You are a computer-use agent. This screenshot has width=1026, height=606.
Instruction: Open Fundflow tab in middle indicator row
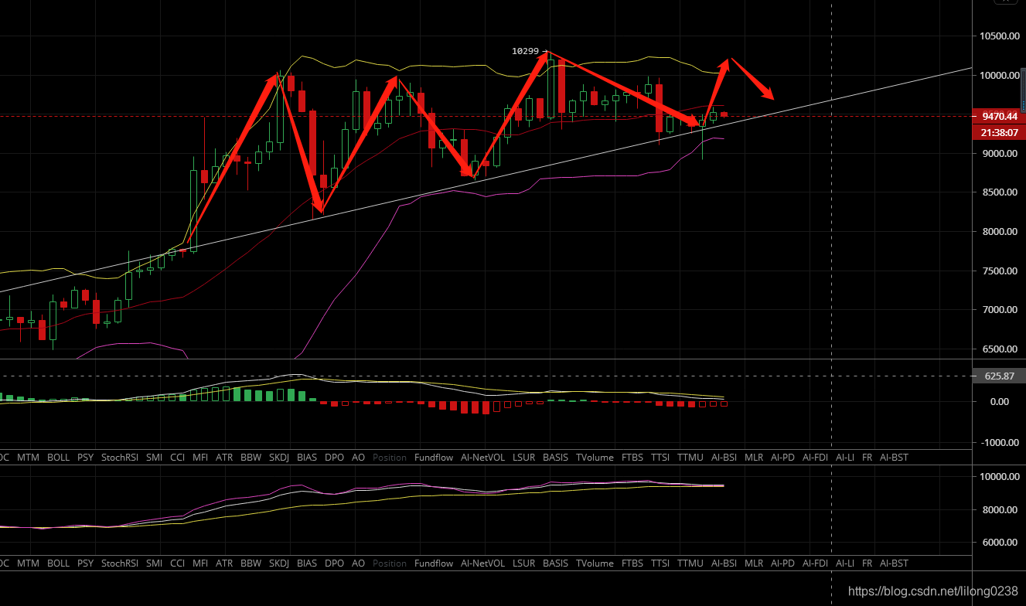[x=434, y=458]
